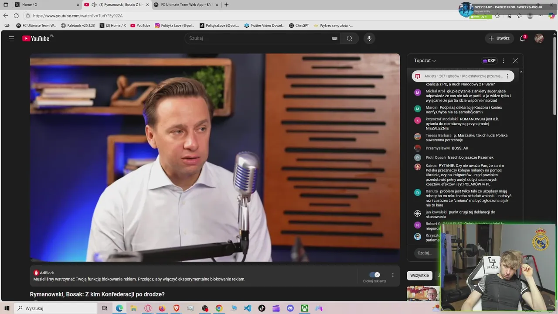Open the Paletools v25.1.23 bookmark
The width and height of the screenshot is (558, 314).
[x=78, y=26]
